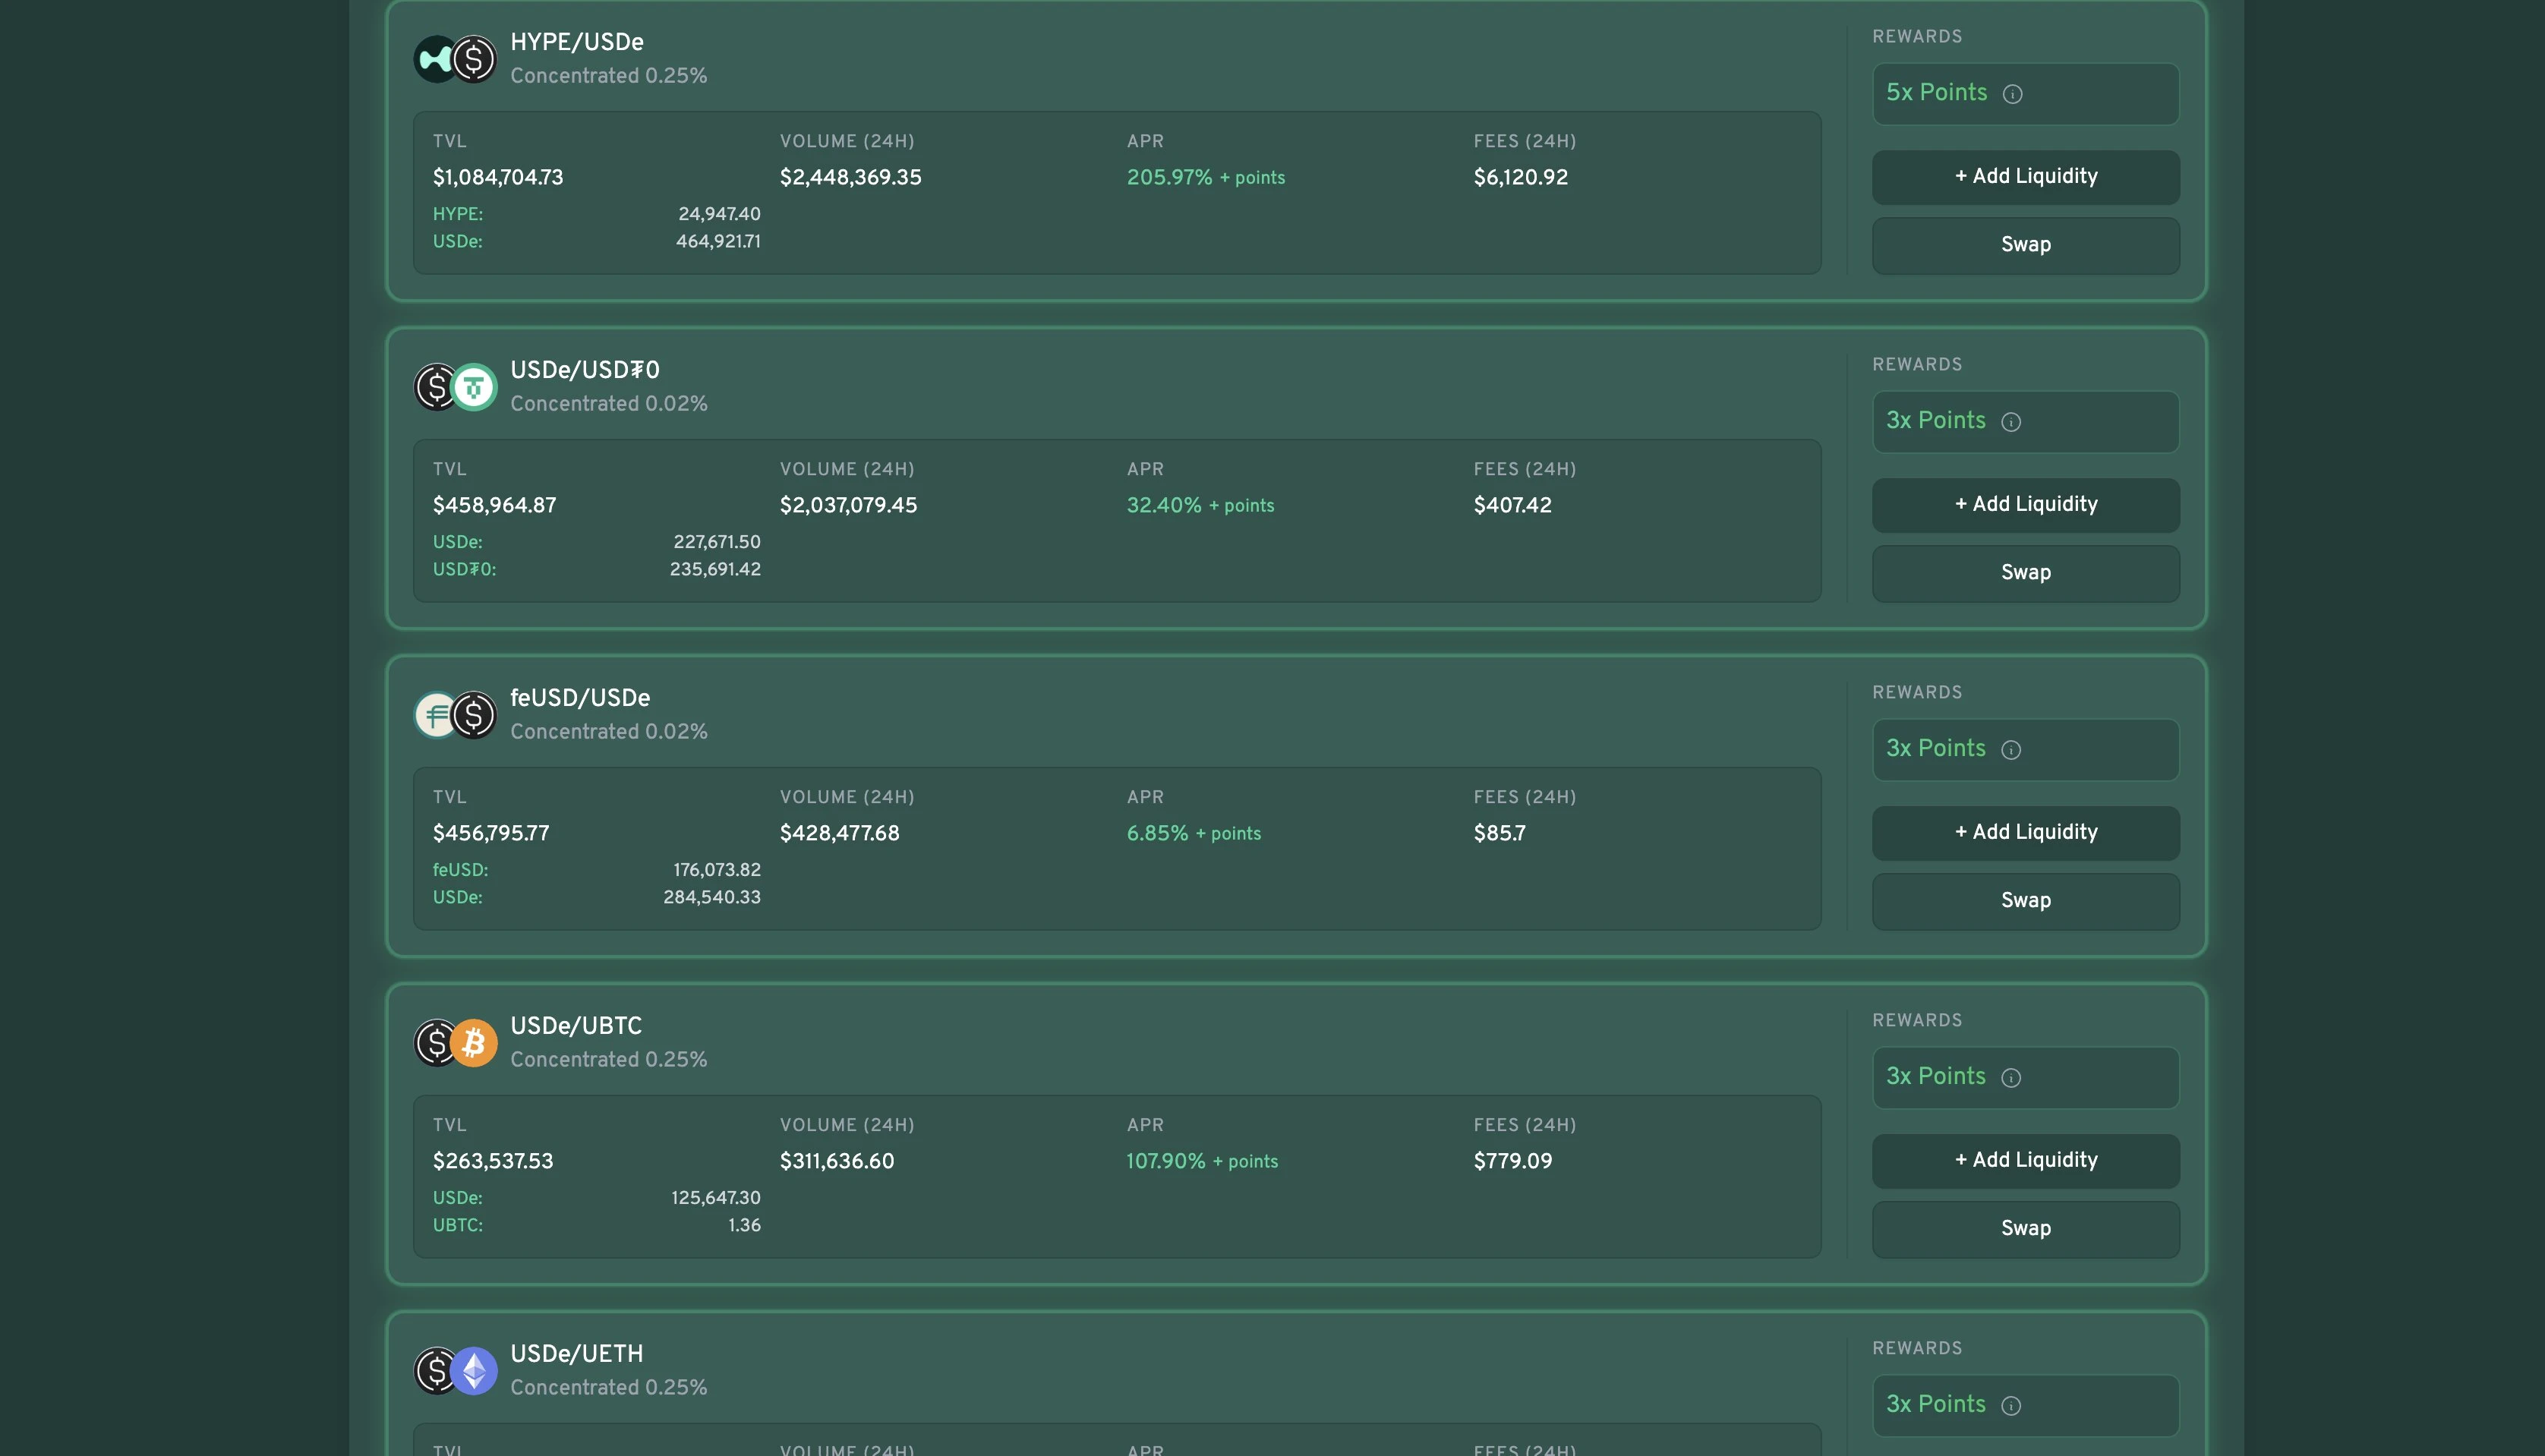The height and width of the screenshot is (1456, 2545).
Task: Click the USD₮0 Tether token icon
Action: coord(475,388)
